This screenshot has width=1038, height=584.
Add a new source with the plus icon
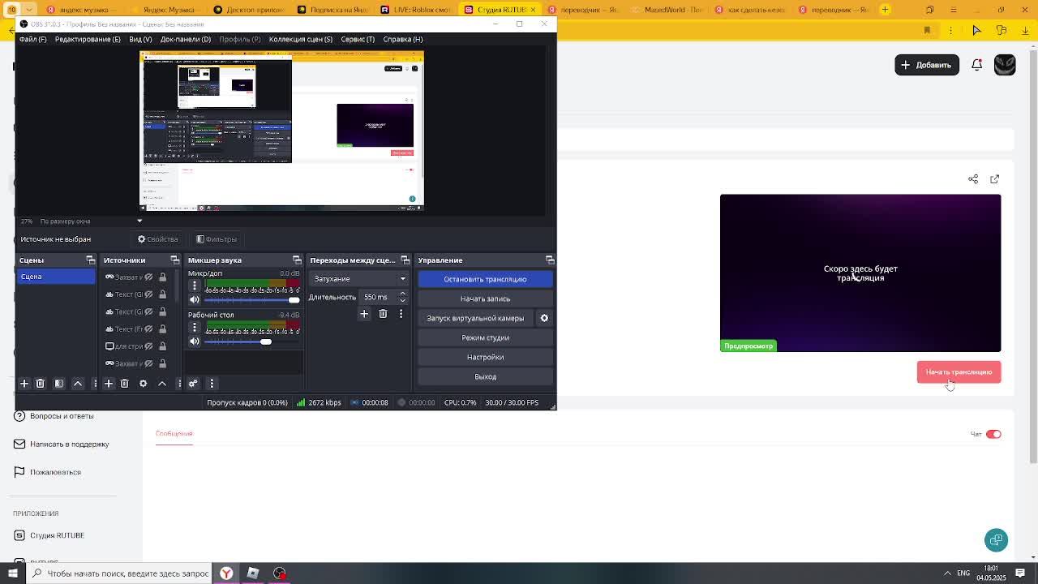tap(108, 384)
